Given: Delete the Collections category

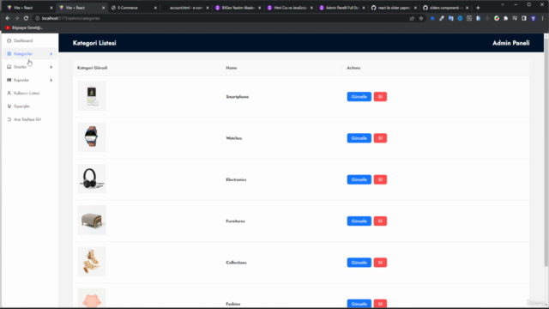Looking at the screenshot, I should point(380,263).
